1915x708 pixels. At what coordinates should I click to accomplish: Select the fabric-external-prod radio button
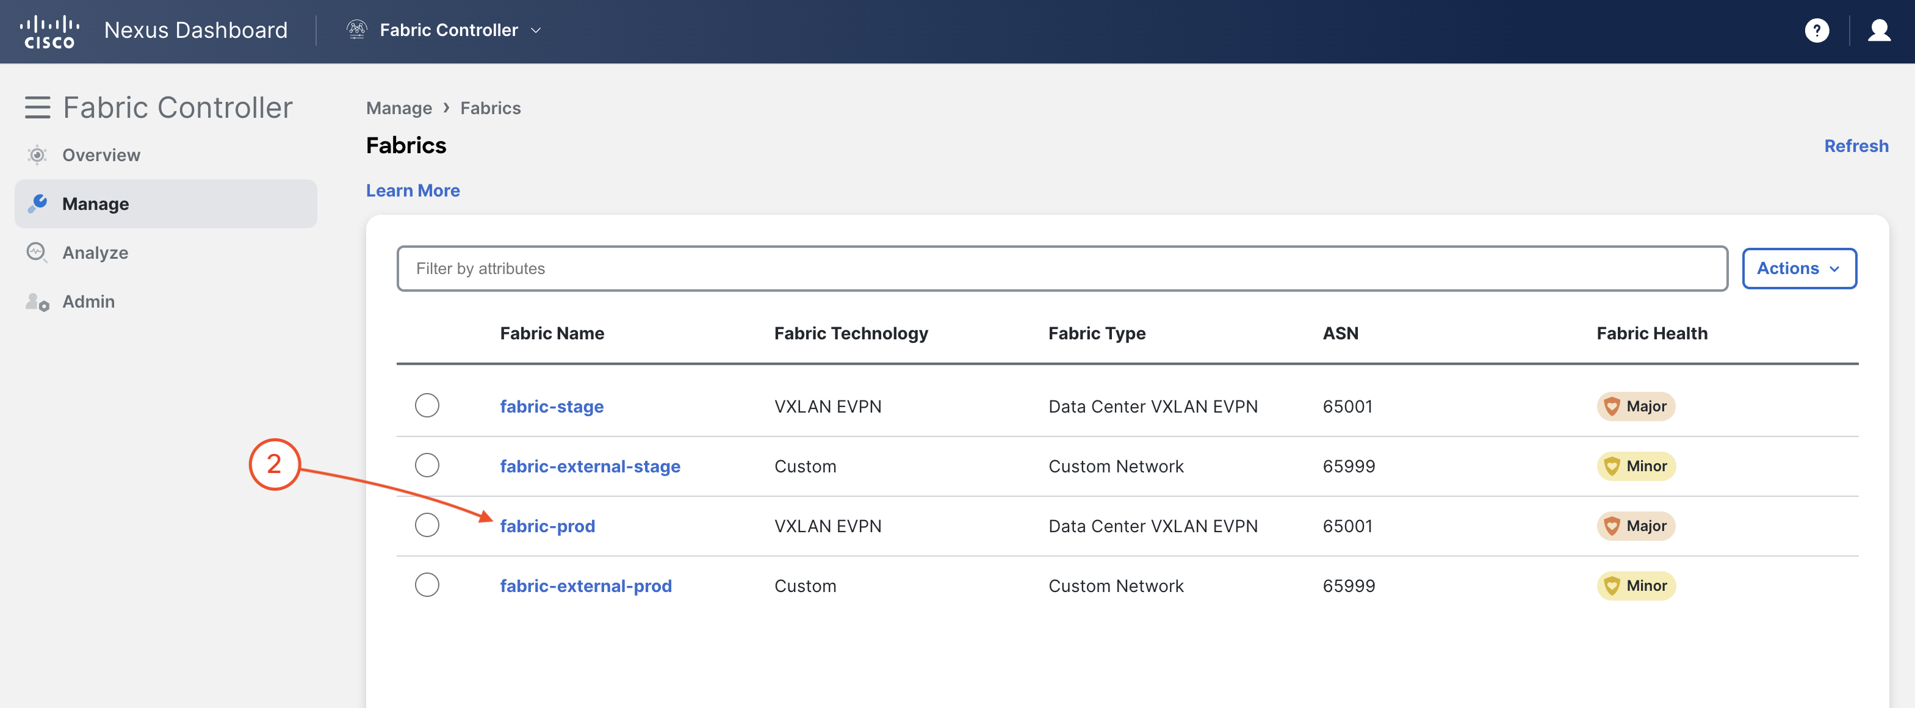427,585
